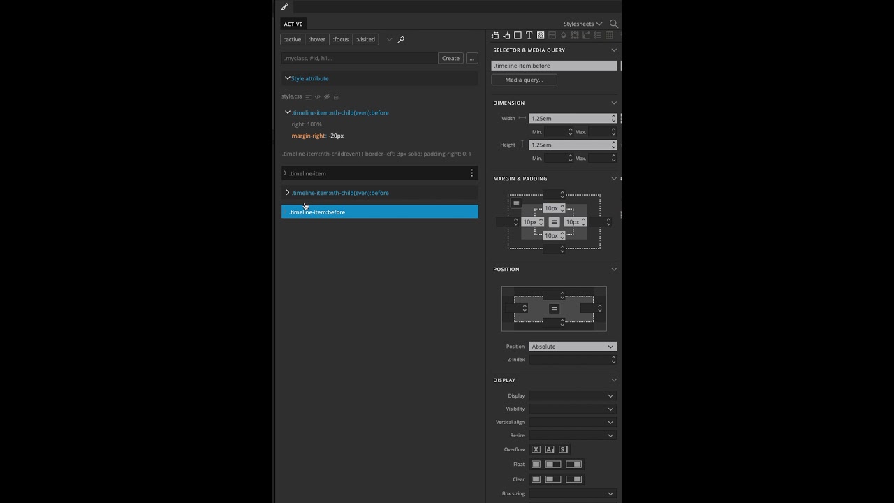Screen dimensions: 894x503
Task: Set Clear to left icon
Action: 553,479
